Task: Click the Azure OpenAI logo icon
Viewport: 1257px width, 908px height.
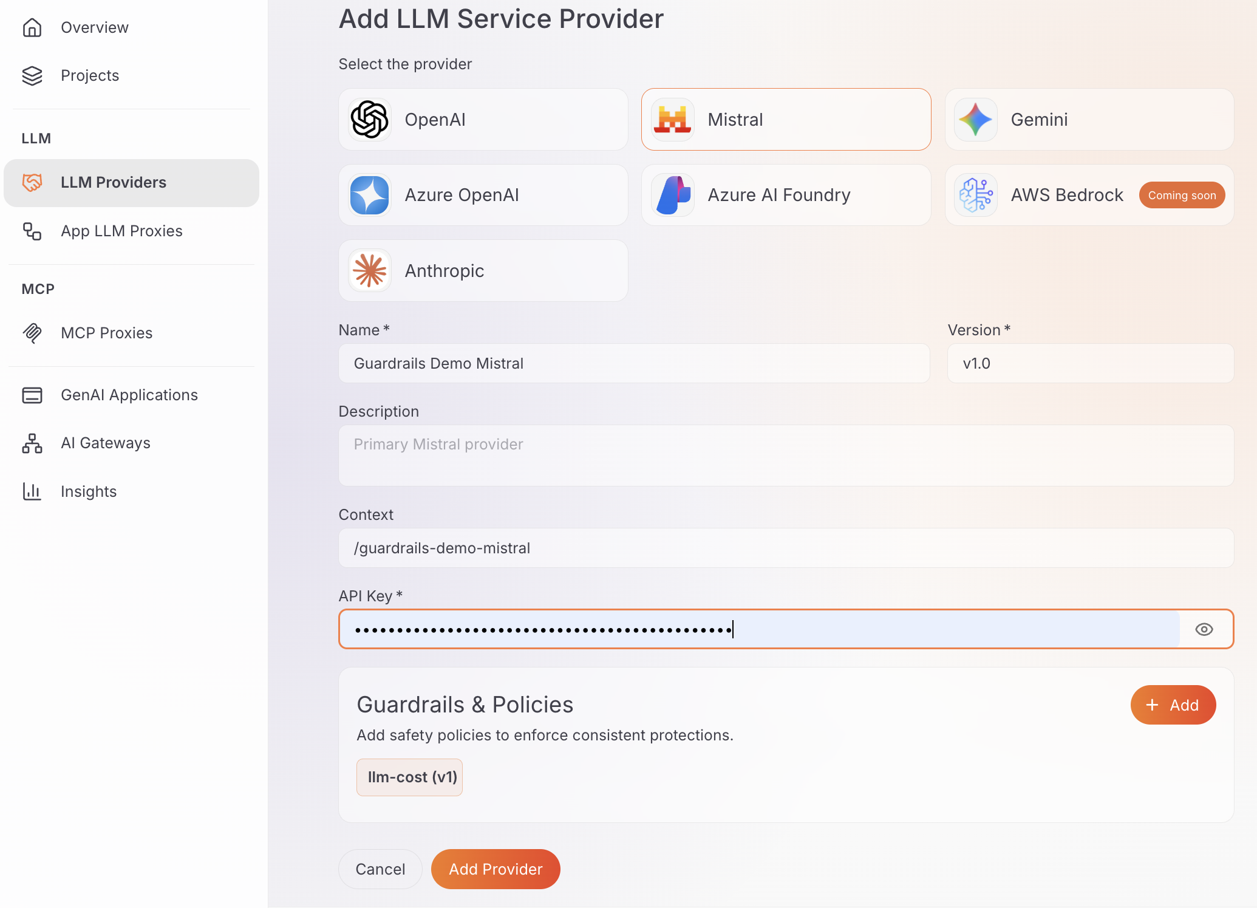Action: (x=370, y=195)
